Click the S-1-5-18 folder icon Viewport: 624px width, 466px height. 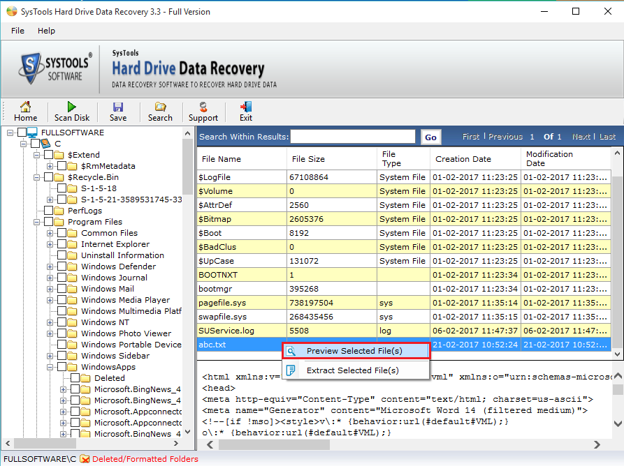pos(73,188)
